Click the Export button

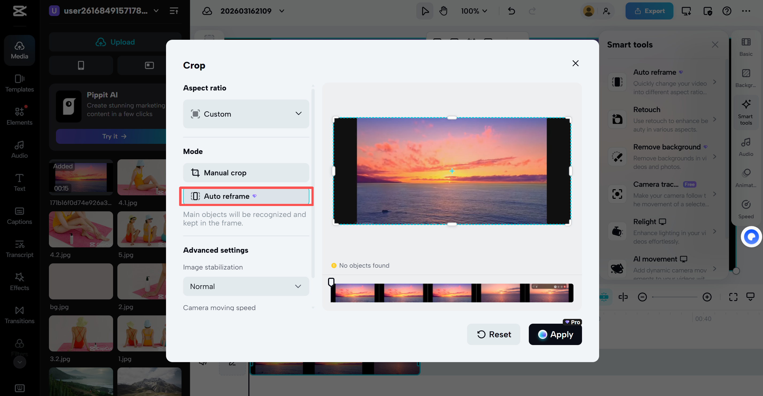[x=649, y=11]
